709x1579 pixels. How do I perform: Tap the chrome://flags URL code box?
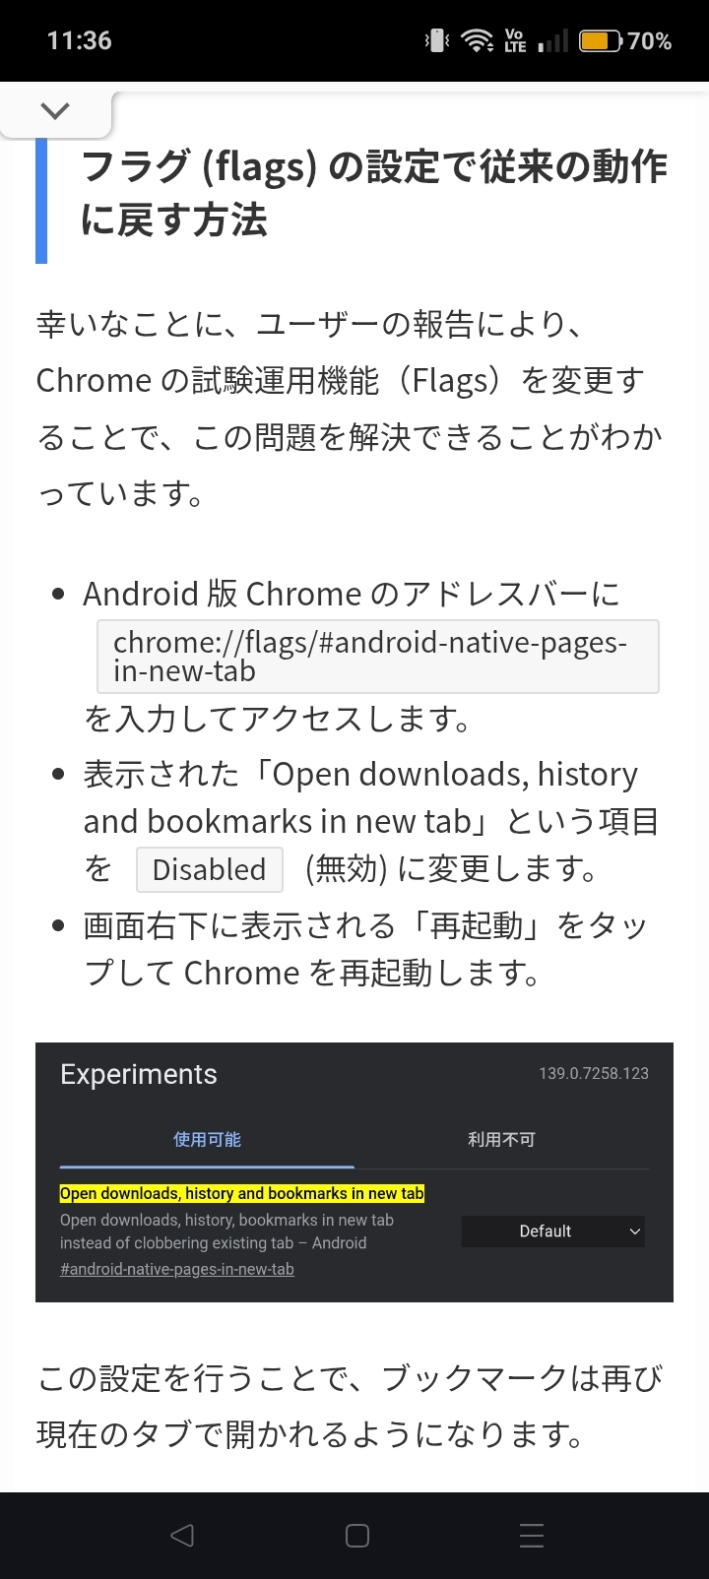pyautogui.click(x=378, y=657)
